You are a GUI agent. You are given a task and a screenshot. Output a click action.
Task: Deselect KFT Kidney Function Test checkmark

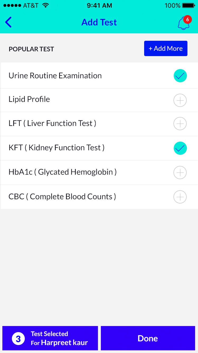pos(180,148)
